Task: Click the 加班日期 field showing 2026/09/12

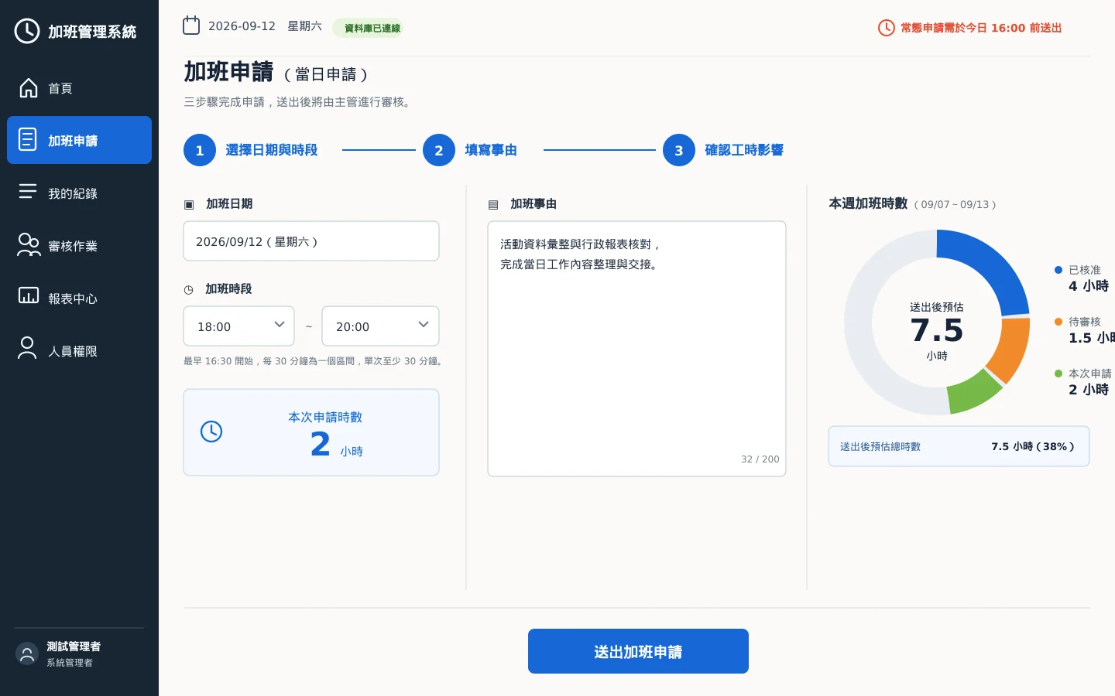Action: 311,241
